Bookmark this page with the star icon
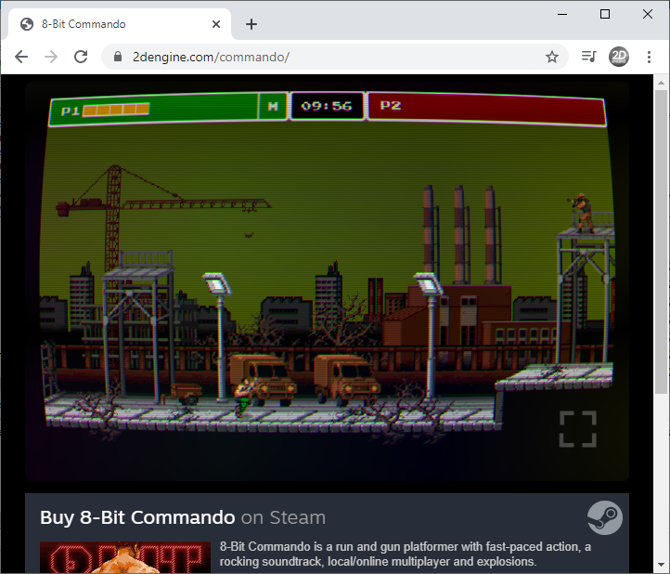The image size is (670, 574). [x=551, y=57]
